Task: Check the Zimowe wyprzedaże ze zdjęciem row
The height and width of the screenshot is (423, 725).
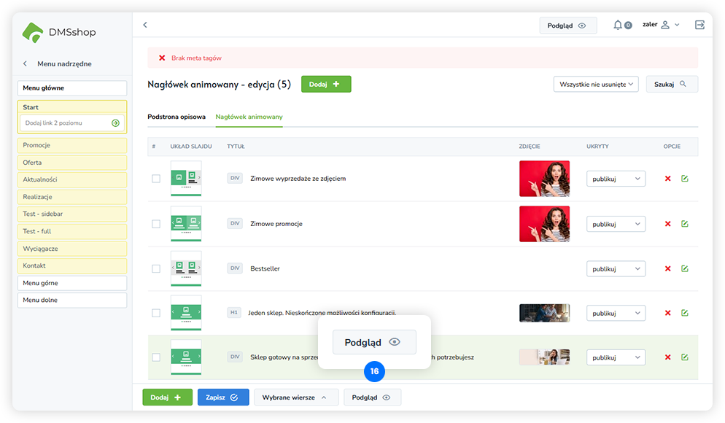Action: tap(156, 179)
